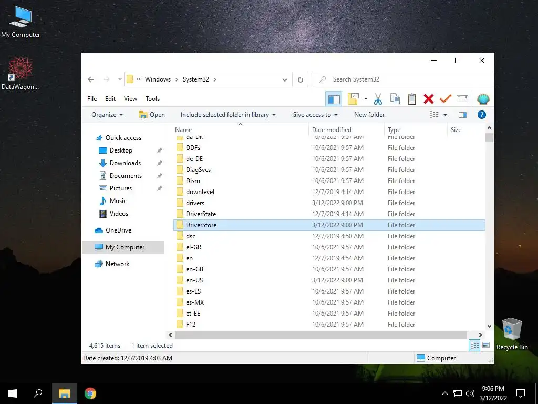
Task: Select the F12 folder
Action: click(x=329, y=325)
